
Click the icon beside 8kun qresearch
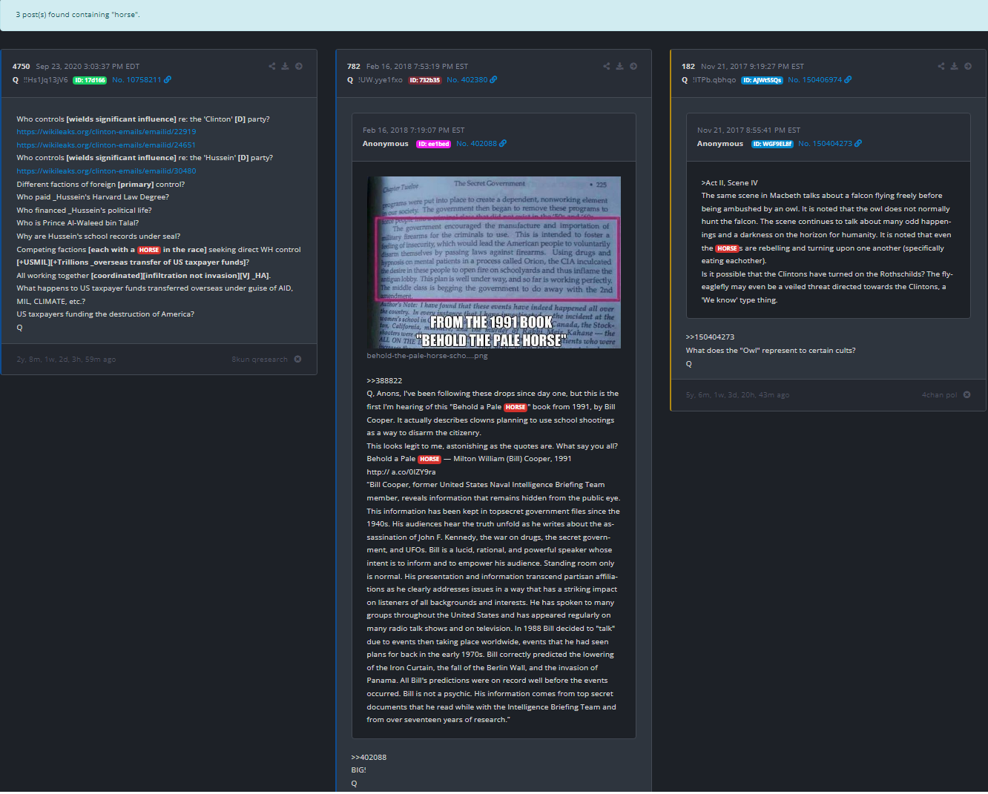pos(298,360)
